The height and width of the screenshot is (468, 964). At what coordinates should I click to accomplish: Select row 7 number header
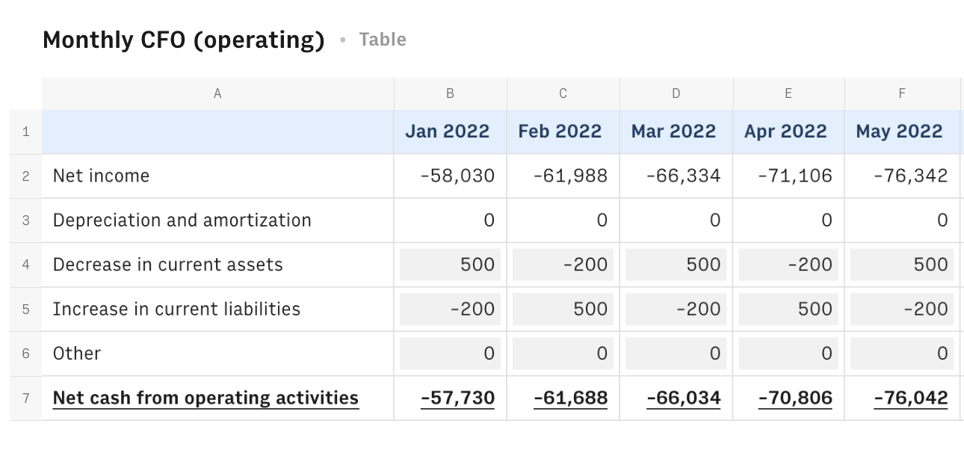26,398
